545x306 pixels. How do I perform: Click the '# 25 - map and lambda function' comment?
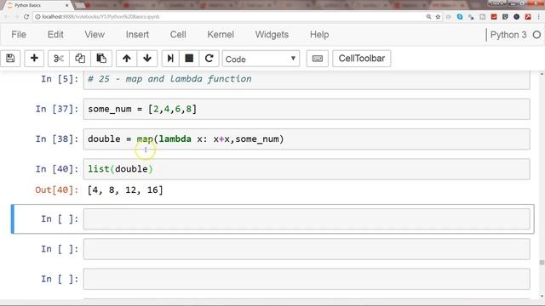click(169, 79)
